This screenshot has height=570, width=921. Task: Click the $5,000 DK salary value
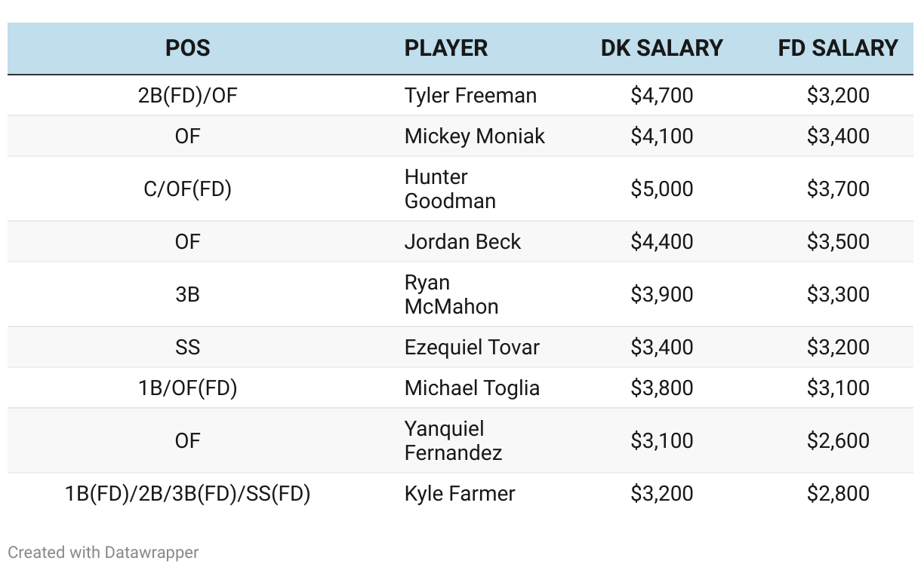tap(662, 189)
